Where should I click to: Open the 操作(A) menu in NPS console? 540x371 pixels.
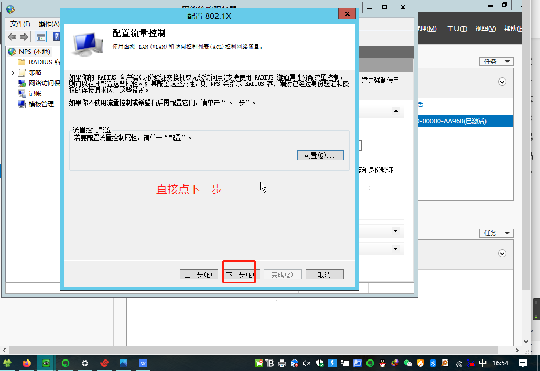pos(49,24)
